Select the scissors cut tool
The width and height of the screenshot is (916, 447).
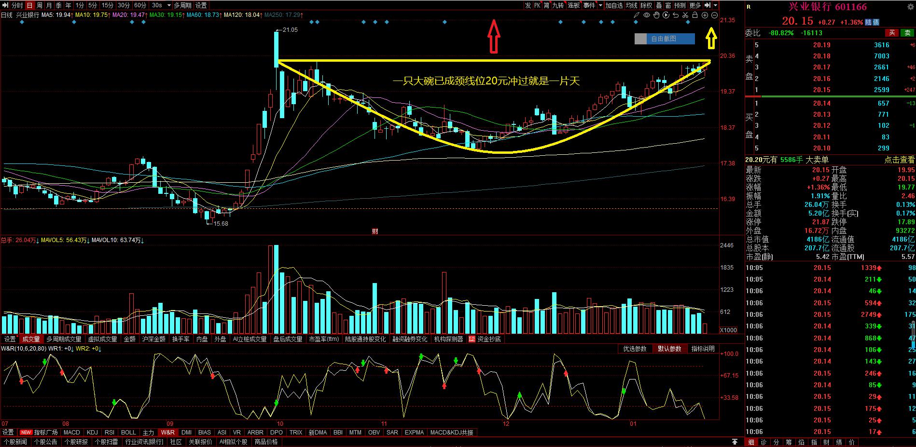685,15
